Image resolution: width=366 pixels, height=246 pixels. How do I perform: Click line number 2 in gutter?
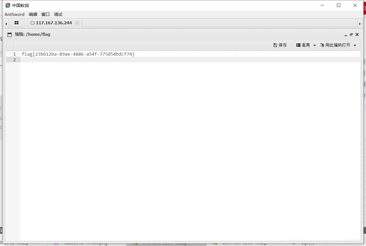[x=15, y=60]
